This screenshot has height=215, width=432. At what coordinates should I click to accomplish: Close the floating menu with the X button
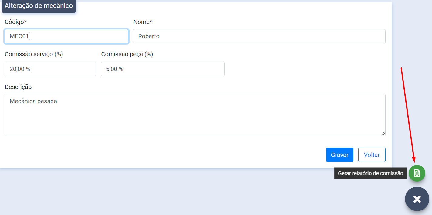pyautogui.click(x=417, y=199)
